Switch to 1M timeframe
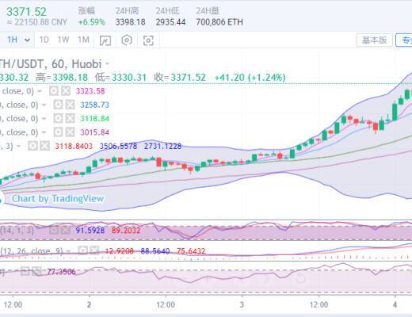Screen dimensions: 412x317 pyautogui.click(x=83, y=40)
